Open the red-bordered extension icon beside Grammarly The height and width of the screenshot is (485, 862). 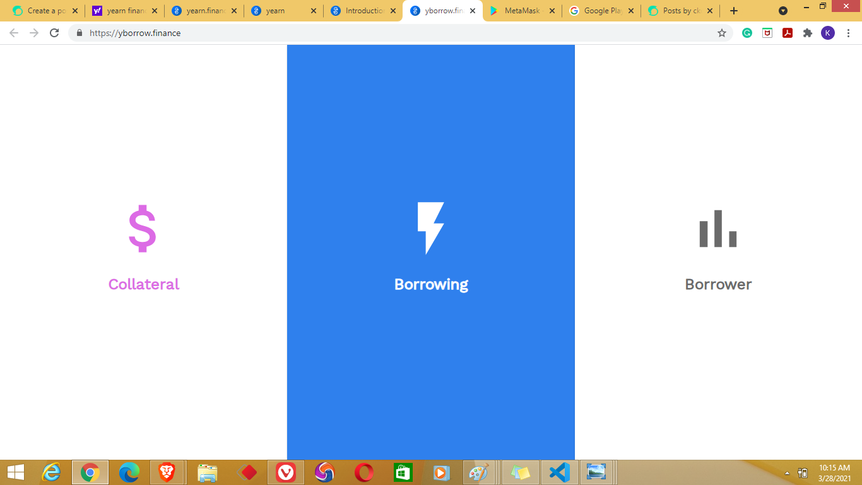(x=767, y=33)
